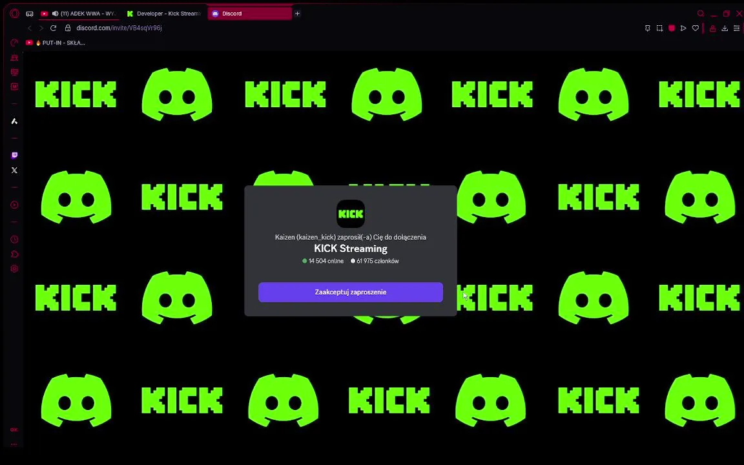Click the KICK server avatar in the invite
The image size is (744, 465).
click(x=351, y=214)
